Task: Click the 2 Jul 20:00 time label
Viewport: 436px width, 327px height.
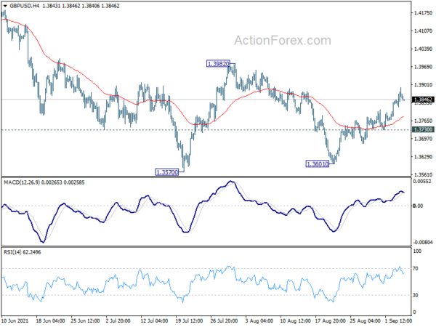Action: coord(118,321)
